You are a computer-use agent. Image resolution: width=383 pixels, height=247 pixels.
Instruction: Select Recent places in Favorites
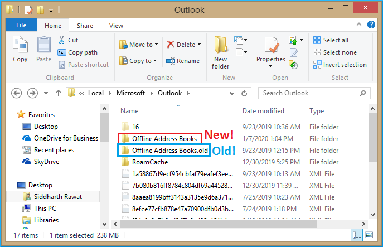(49, 150)
